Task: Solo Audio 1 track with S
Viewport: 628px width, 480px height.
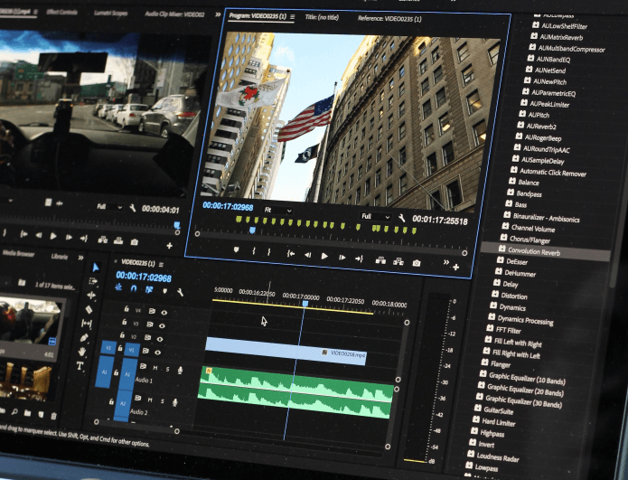Action: click(x=167, y=369)
